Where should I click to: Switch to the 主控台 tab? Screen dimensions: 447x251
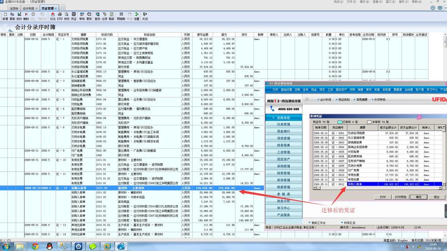click(14, 9)
